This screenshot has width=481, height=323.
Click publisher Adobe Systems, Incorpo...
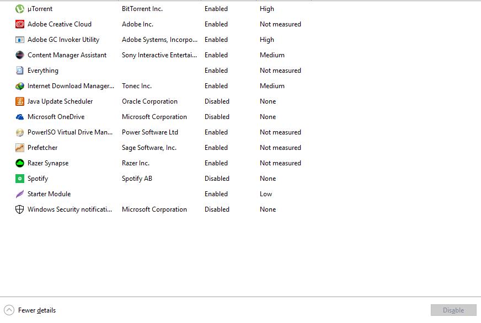point(159,40)
